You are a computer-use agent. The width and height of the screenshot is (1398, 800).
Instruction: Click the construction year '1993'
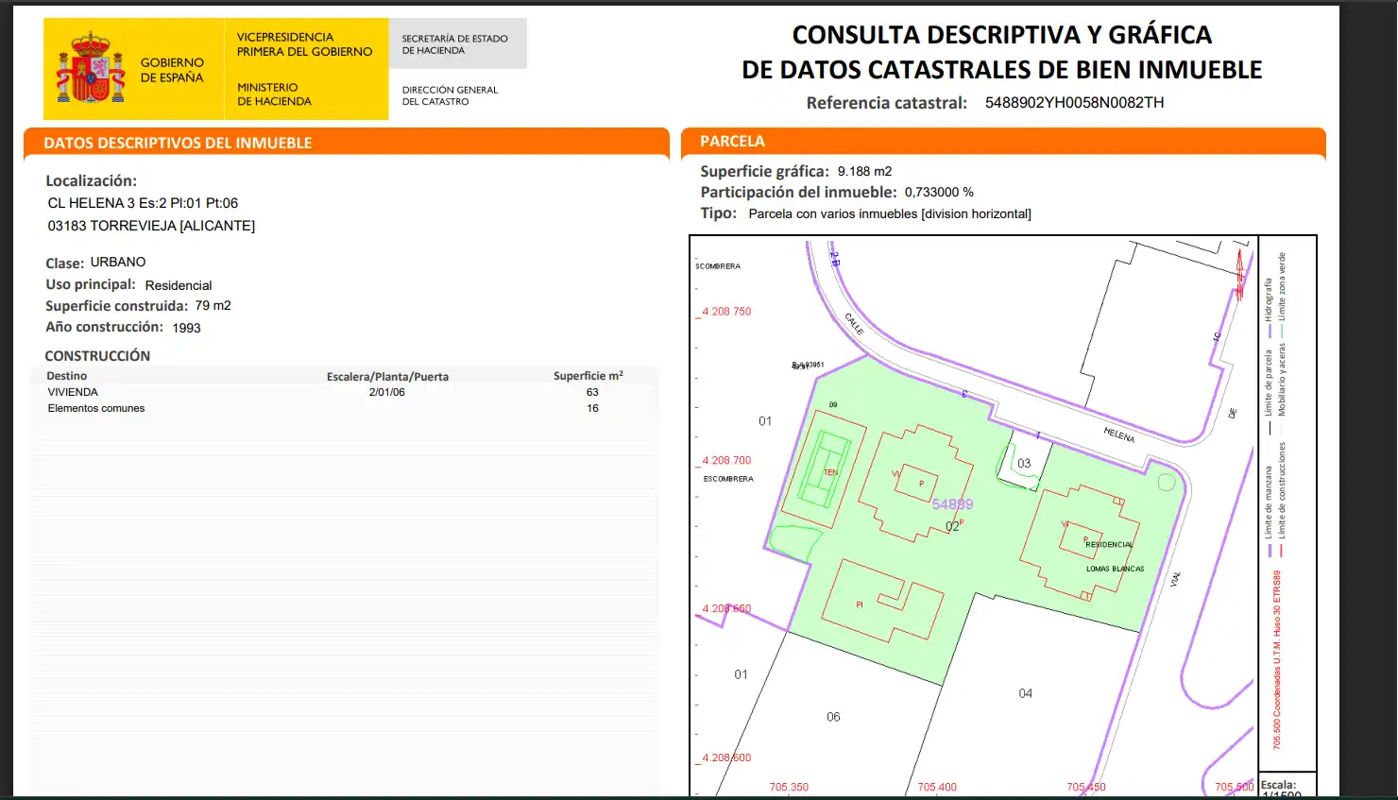pyautogui.click(x=186, y=328)
